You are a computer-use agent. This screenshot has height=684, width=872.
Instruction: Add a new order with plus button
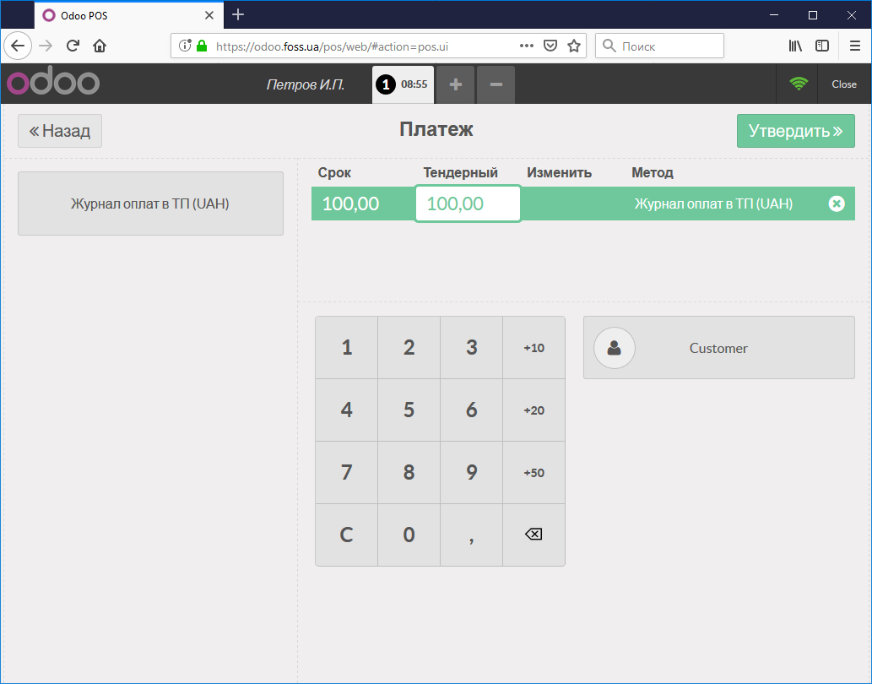(456, 84)
